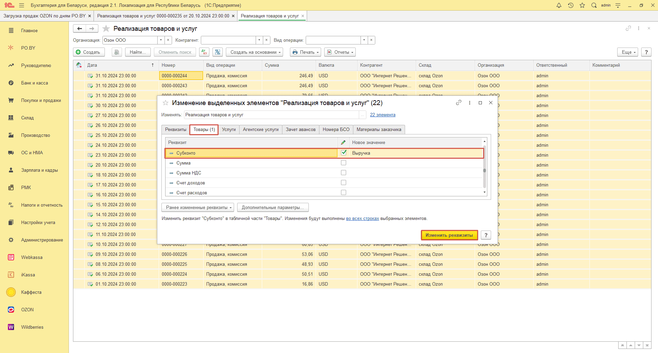Switch to Зачет авансов tab

(301, 130)
